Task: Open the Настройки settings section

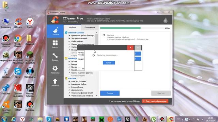Action: tap(55, 69)
